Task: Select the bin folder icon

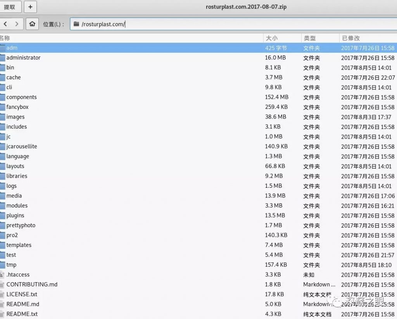Action: pos(3,67)
